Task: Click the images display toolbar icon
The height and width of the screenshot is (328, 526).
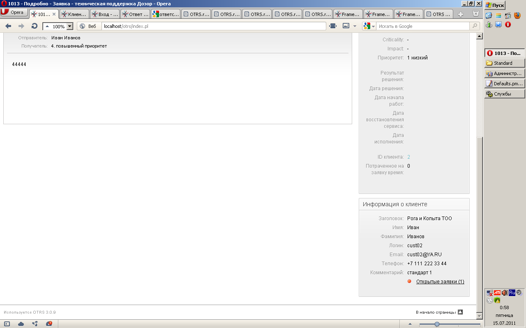Action: (x=346, y=26)
